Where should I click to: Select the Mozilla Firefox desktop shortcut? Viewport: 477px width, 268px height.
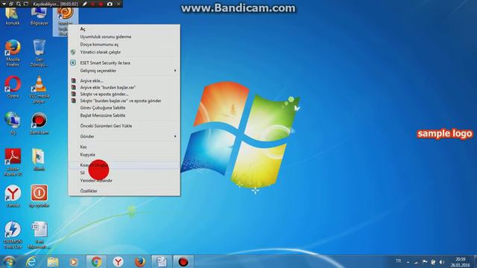[13, 53]
